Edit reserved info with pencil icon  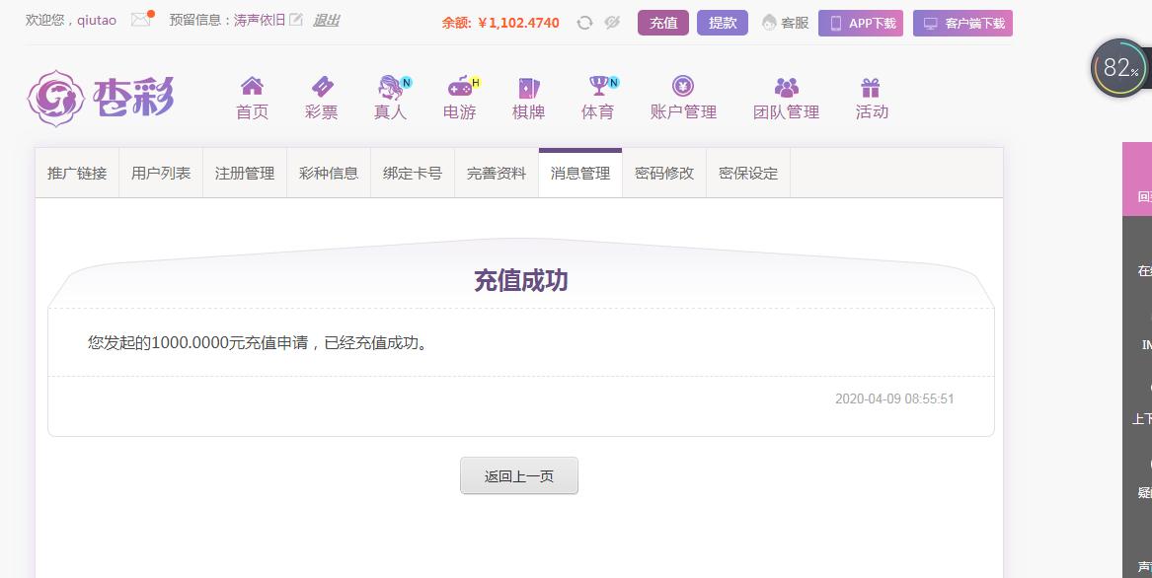tap(295, 20)
